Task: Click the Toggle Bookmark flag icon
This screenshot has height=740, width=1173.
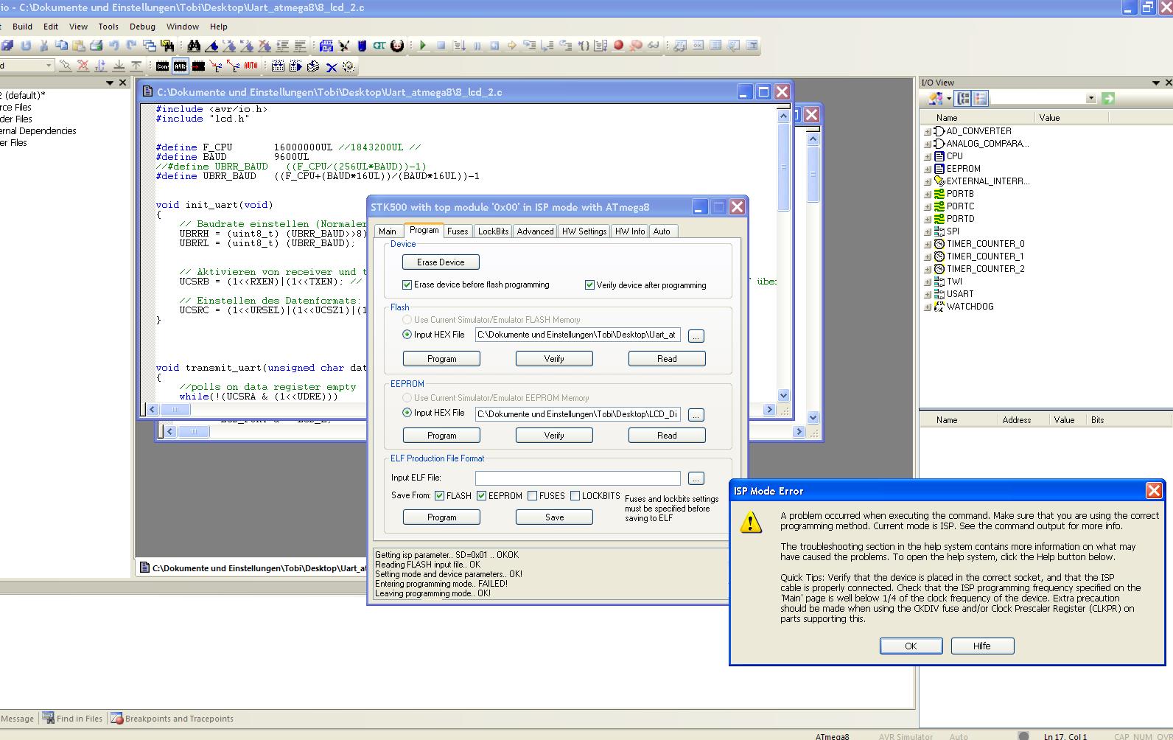Action: coord(211,46)
